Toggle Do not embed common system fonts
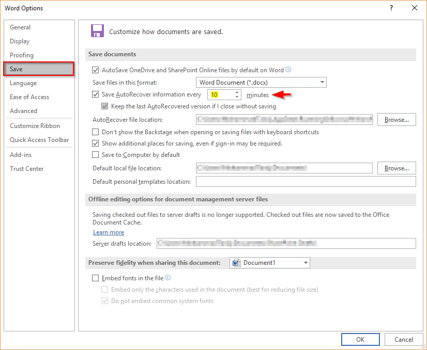Image resolution: width=427 pixels, height=350 pixels. [x=104, y=301]
